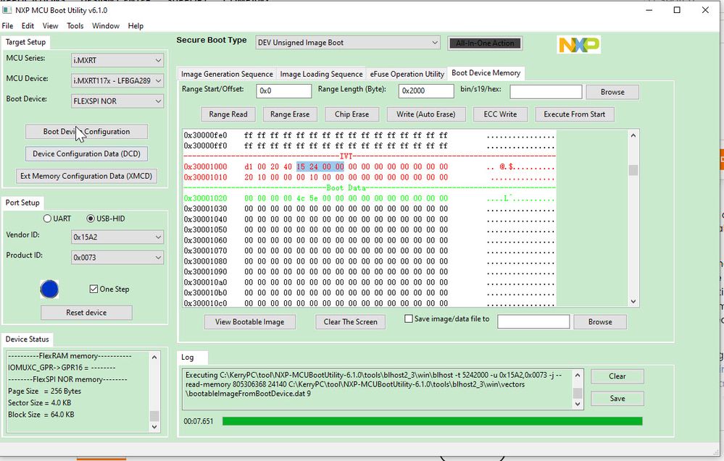Open the Help menu
Image resolution: width=724 pixels, height=461 pixels.
click(136, 26)
